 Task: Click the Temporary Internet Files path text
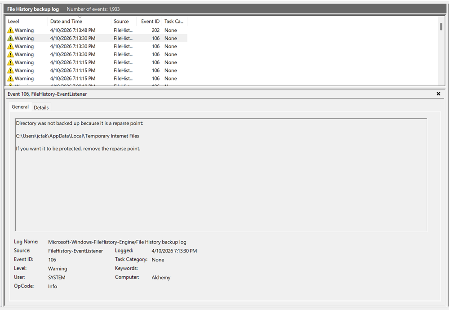click(78, 136)
